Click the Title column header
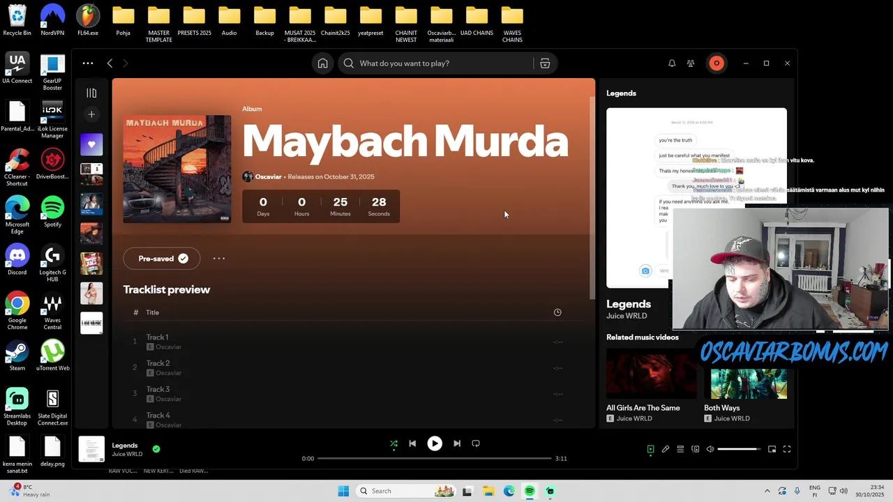Screen dimensions: 893x502 (x=153, y=312)
